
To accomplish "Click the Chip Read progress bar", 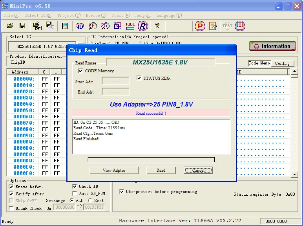I will coord(151,160).
